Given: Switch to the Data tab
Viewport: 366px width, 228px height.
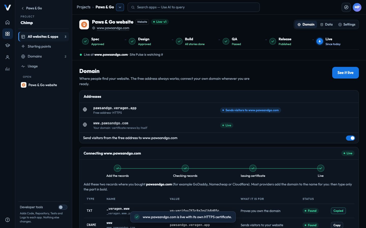Looking at the screenshot, I should coord(326,25).
